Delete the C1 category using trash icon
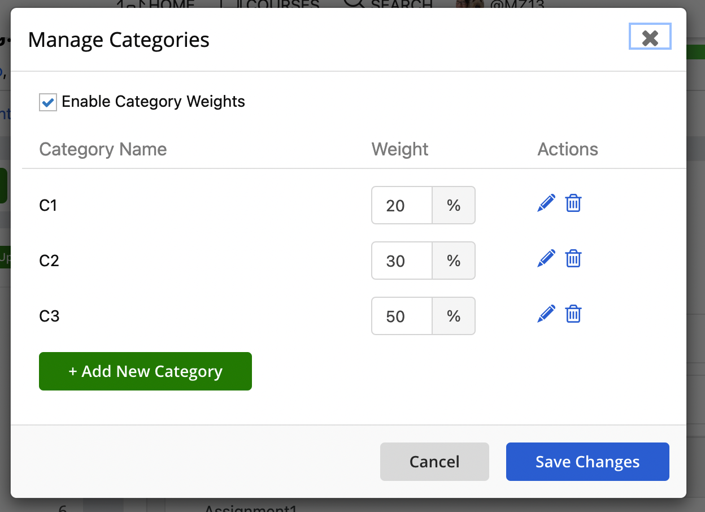The height and width of the screenshot is (512, 705). [x=573, y=203]
